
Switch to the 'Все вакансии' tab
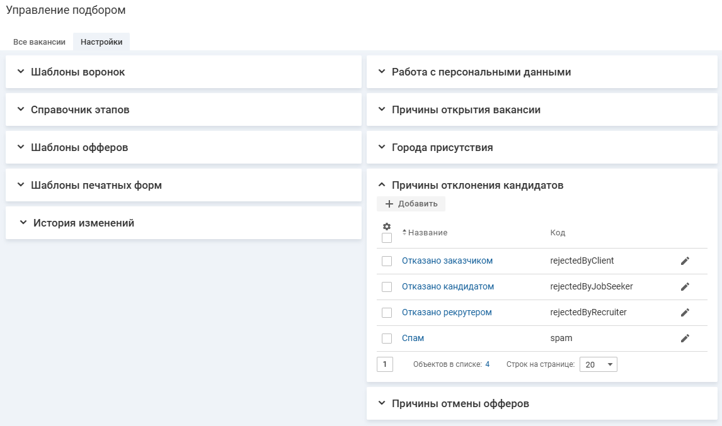pos(39,42)
